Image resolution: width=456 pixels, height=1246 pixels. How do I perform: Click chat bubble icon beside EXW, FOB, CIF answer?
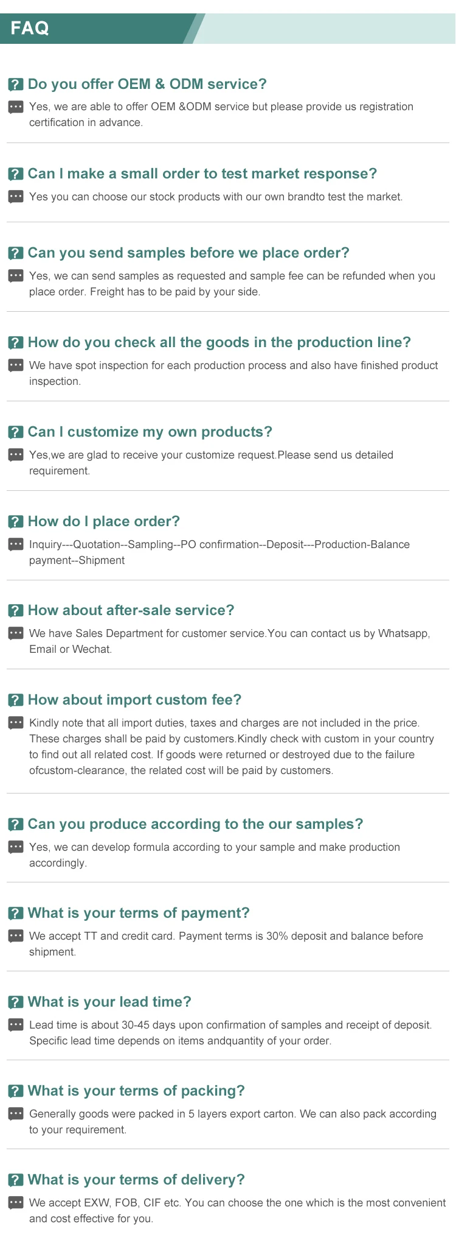click(x=16, y=1203)
